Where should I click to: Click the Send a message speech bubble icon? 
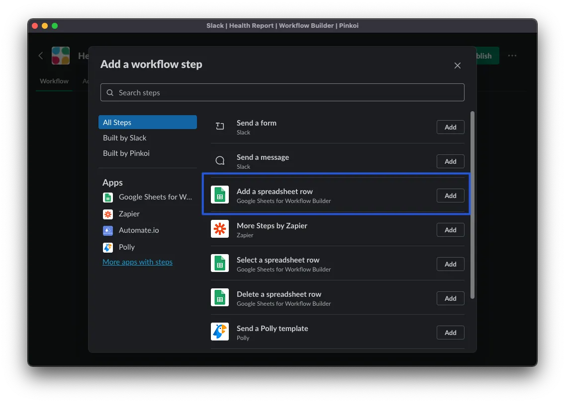(x=220, y=161)
